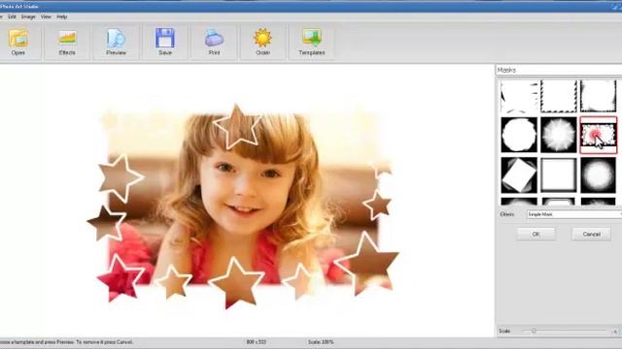This screenshot has width=622, height=349.
Task: Pick the tilted square mask thumbnail
Action: pyautogui.click(x=519, y=174)
